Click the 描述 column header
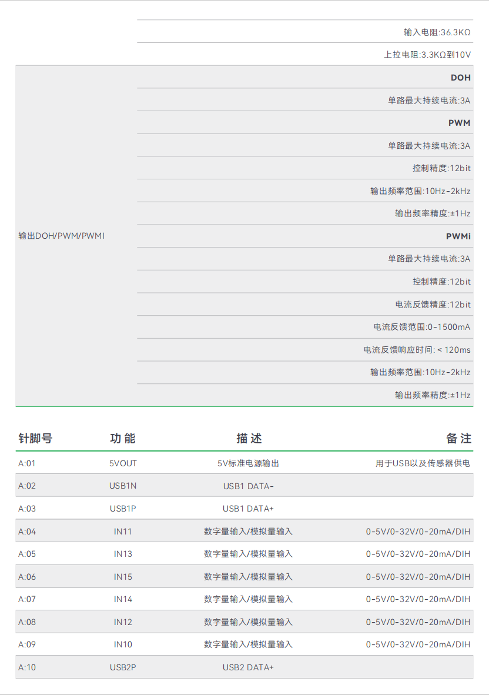Screen dimensions: 489x695 tap(249, 439)
